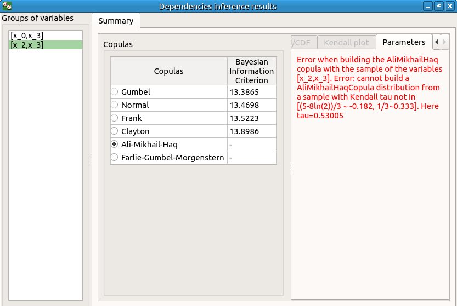Click the Ali-Mikhail-Haq radio button
The image size is (457, 306).
(x=115, y=145)
